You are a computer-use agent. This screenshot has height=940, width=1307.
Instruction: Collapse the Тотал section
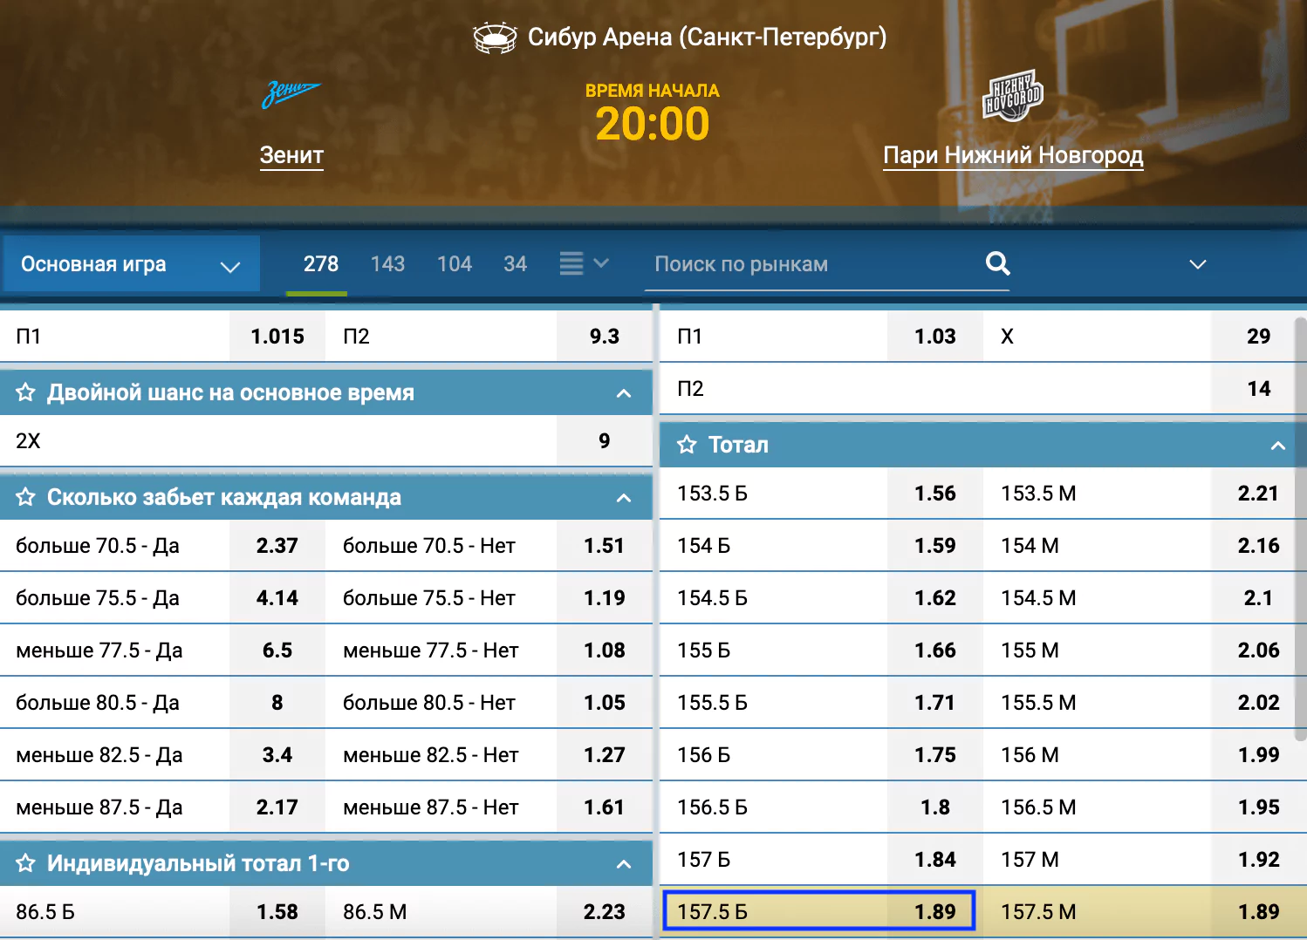click(1278, 446)
